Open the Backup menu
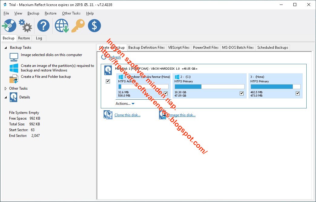316x202 pixels. [33, 13]
